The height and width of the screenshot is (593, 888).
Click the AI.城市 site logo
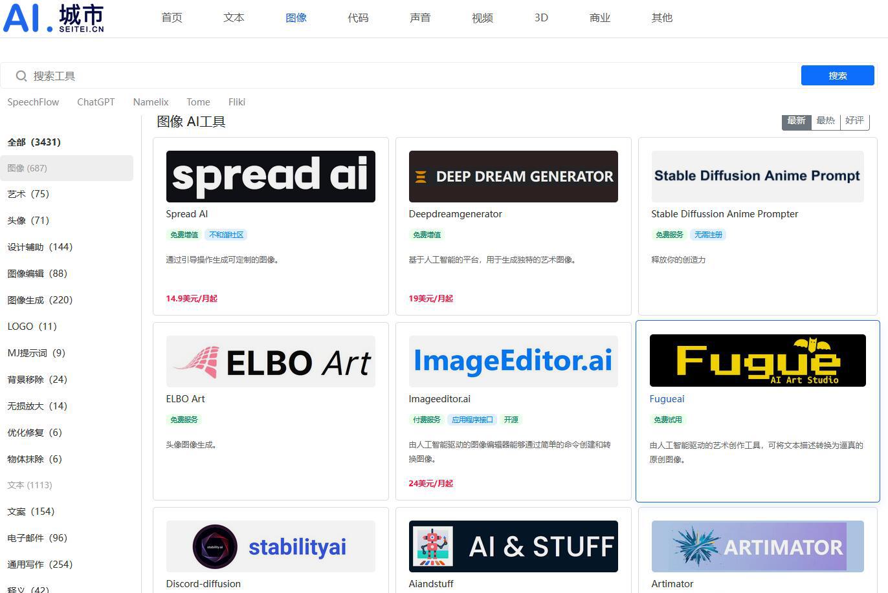pyautogui.click(x=54, y=18)
